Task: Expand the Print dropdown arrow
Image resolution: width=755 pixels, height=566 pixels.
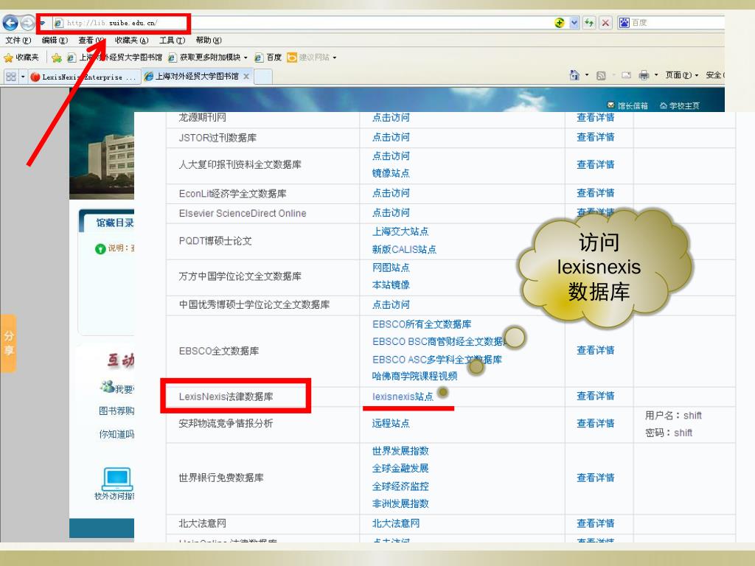Action: point(655,75)
